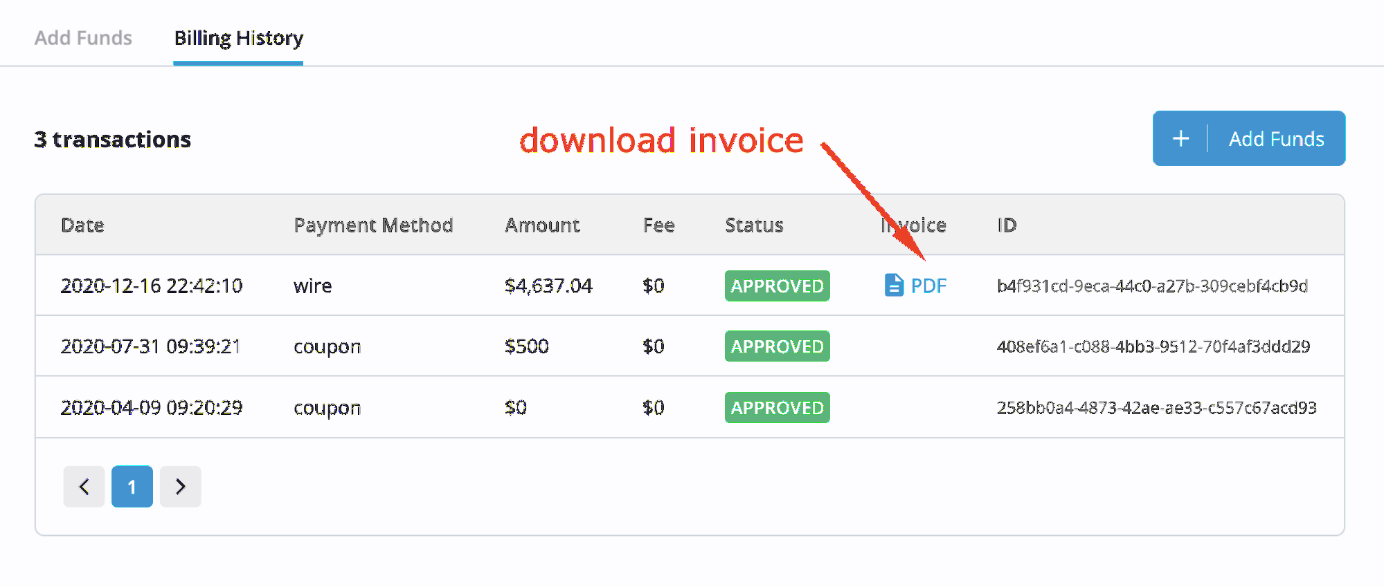This screenshot has height=587, width=1384.
Task: Click the 3 transactions heading
Action: tap(112, 140)
